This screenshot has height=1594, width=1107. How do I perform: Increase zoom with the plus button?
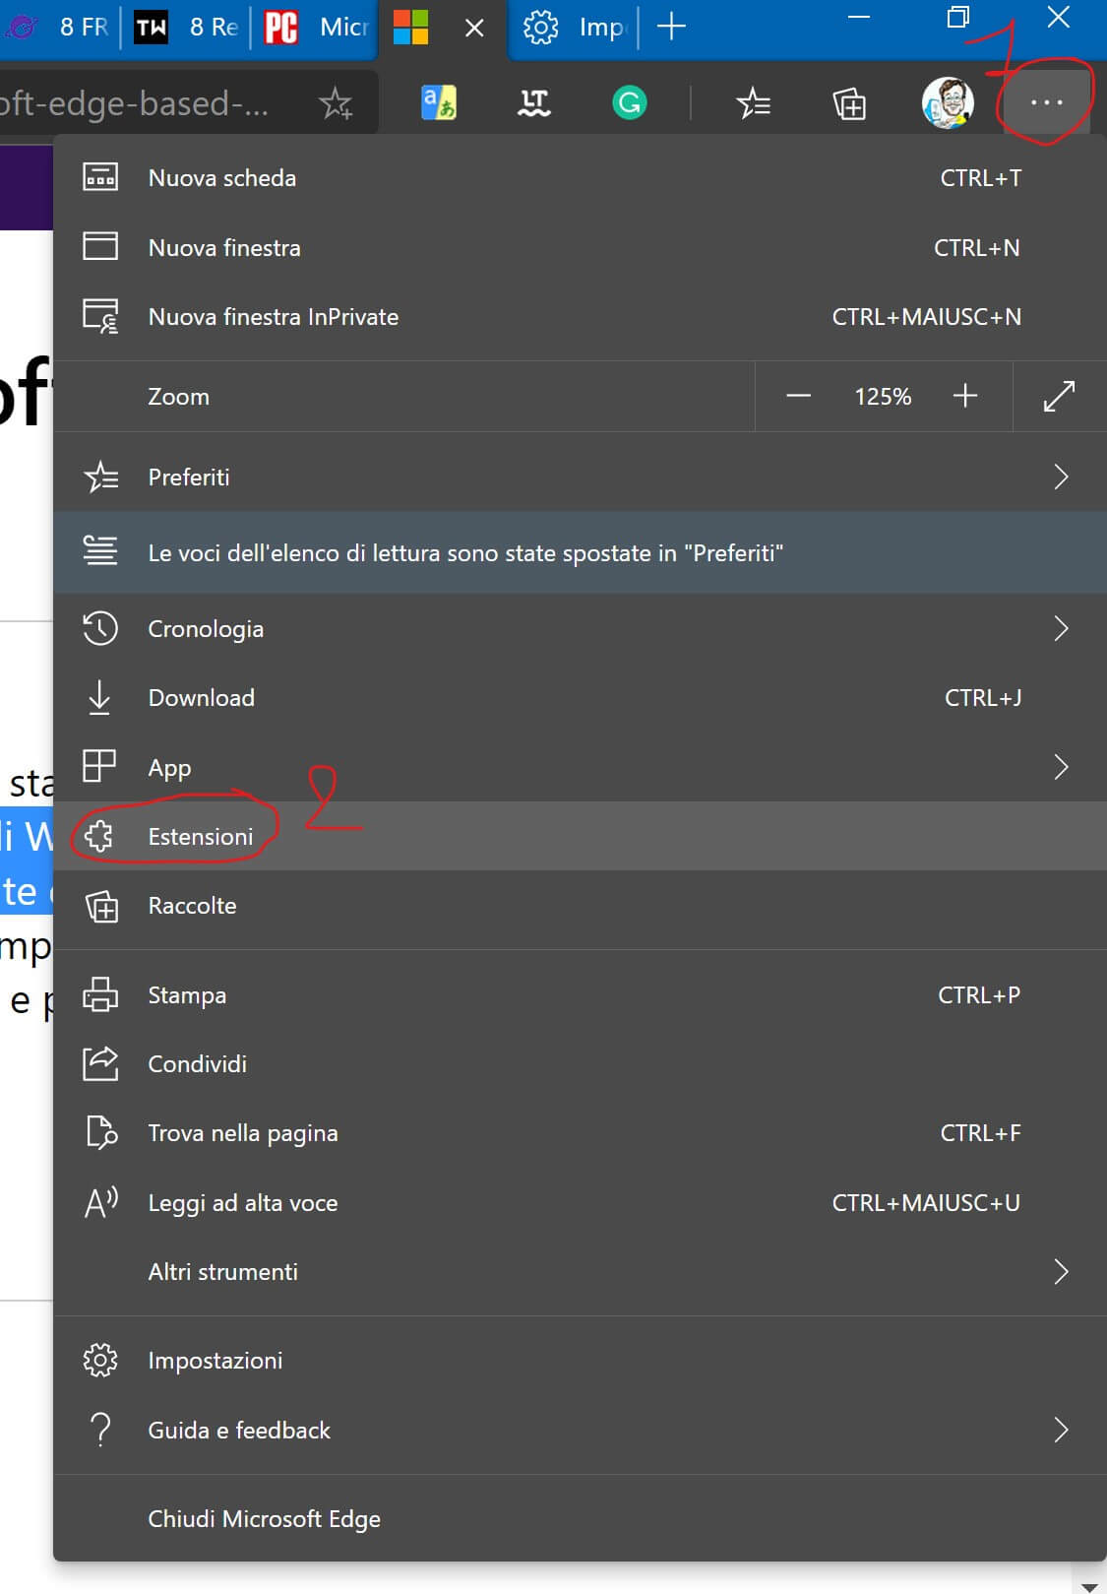[x=965, y=396]
